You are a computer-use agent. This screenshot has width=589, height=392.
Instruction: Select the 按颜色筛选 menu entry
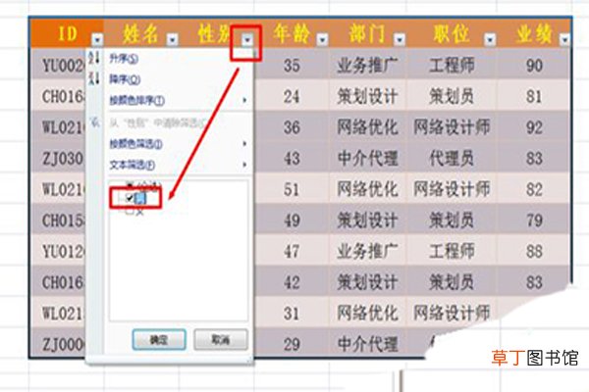(x=135, y=144)
